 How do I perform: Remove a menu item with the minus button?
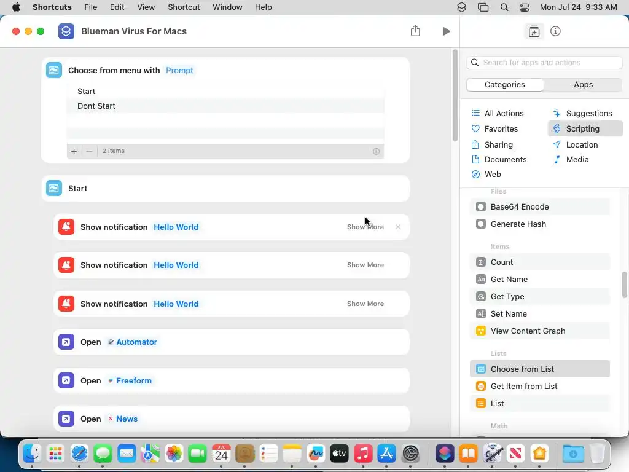click(90, 151)
